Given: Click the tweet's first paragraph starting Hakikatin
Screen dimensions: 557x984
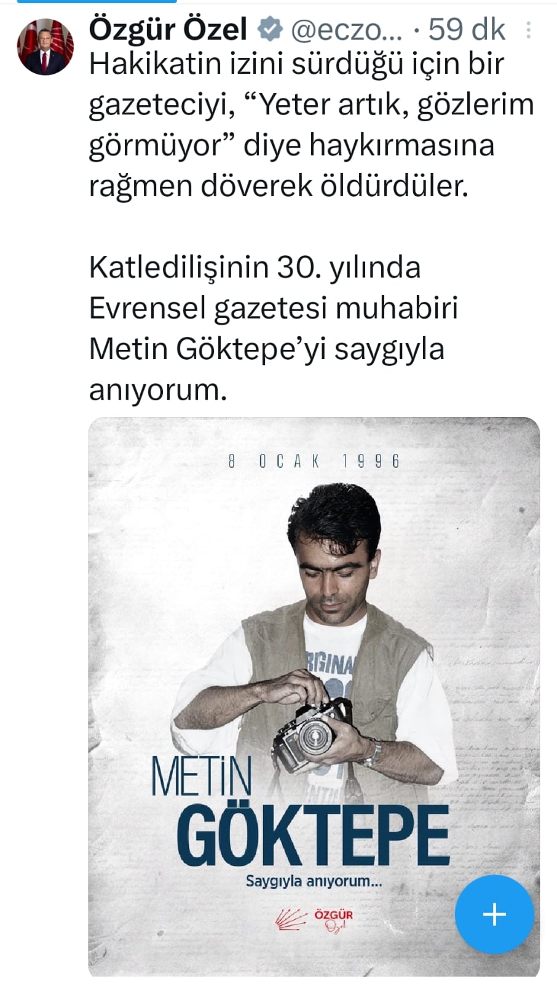Looking at the screenshot, I should [311, 125].
